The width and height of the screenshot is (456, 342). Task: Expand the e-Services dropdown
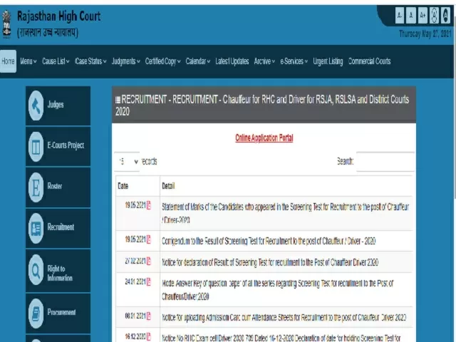pos(294,61)
